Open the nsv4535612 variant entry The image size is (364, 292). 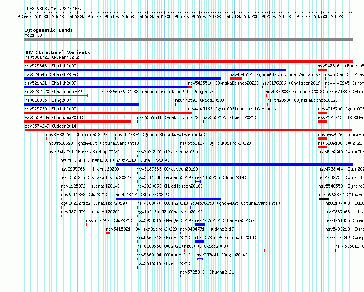[349, 246]
